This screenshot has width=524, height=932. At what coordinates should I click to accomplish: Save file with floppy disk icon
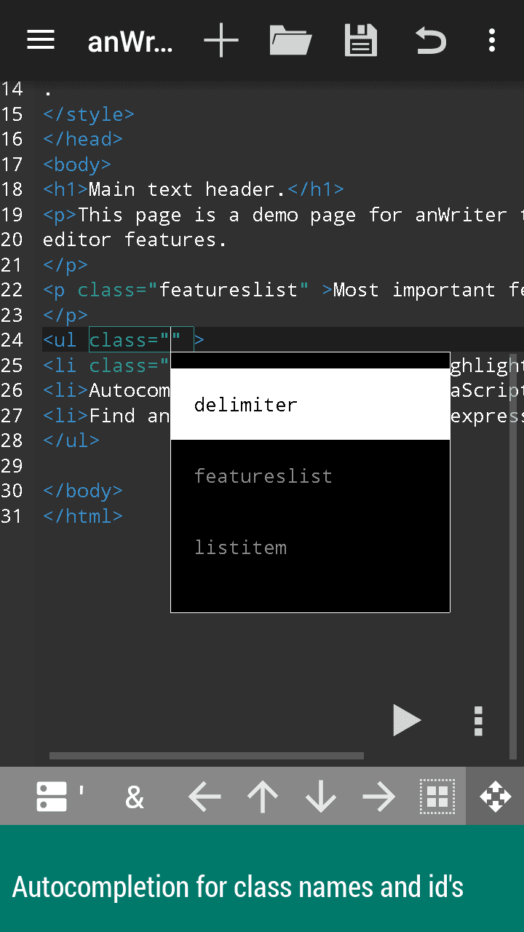360,40
